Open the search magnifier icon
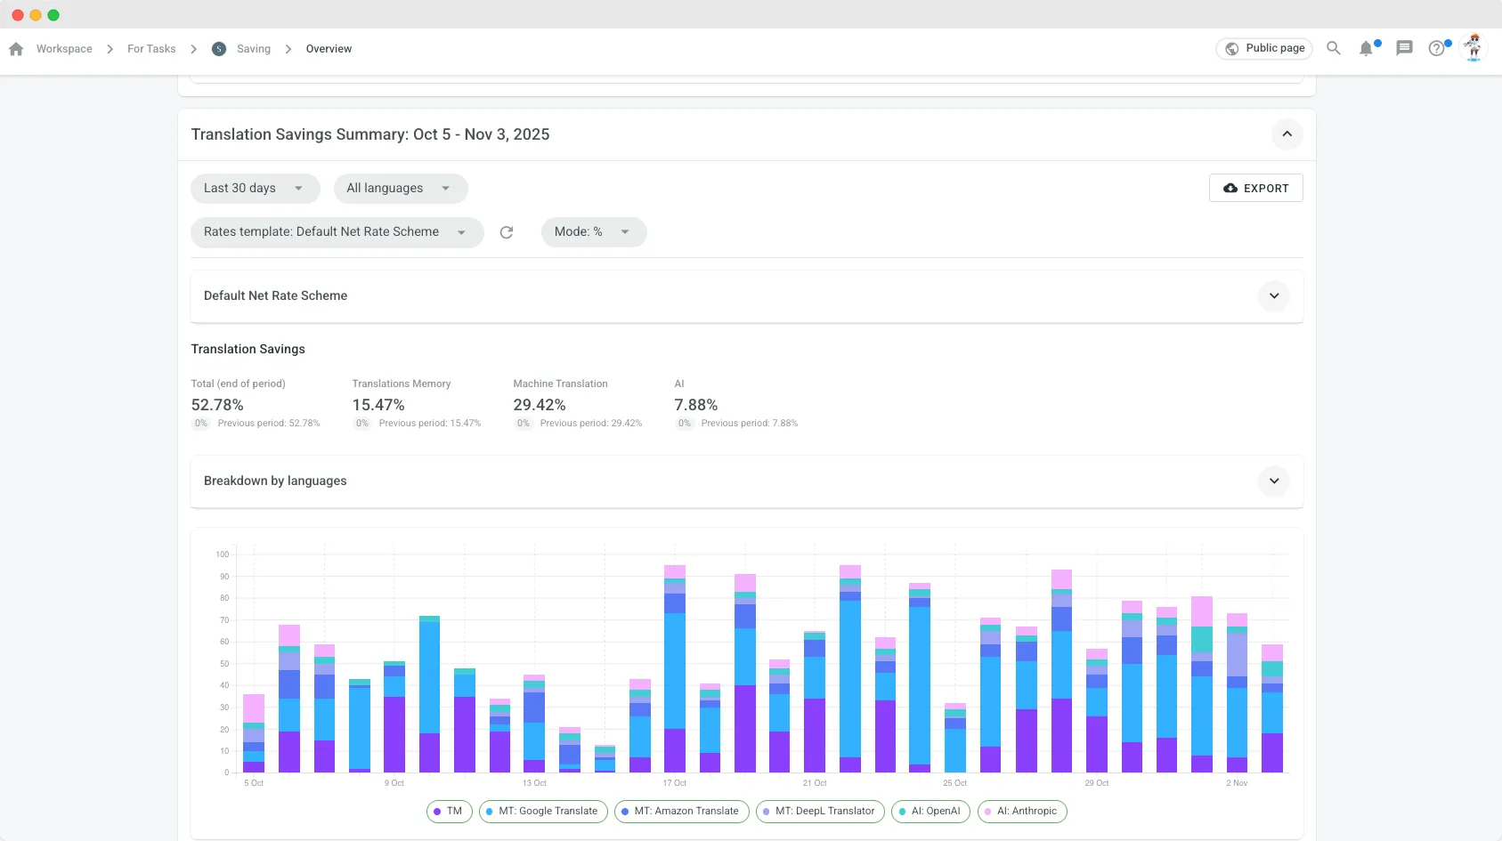Screen dimensions: 1502x841 (1333, 49)
